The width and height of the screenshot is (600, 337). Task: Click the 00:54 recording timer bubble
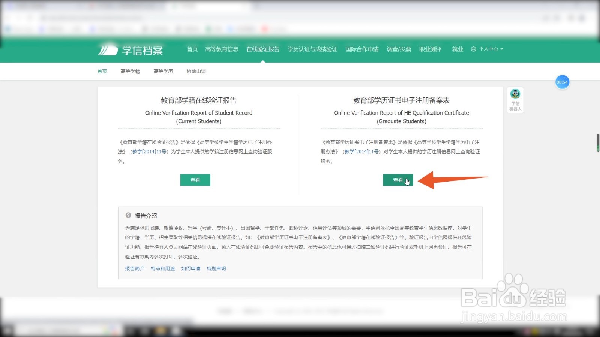pyautogui.click(x=562, y=82)
